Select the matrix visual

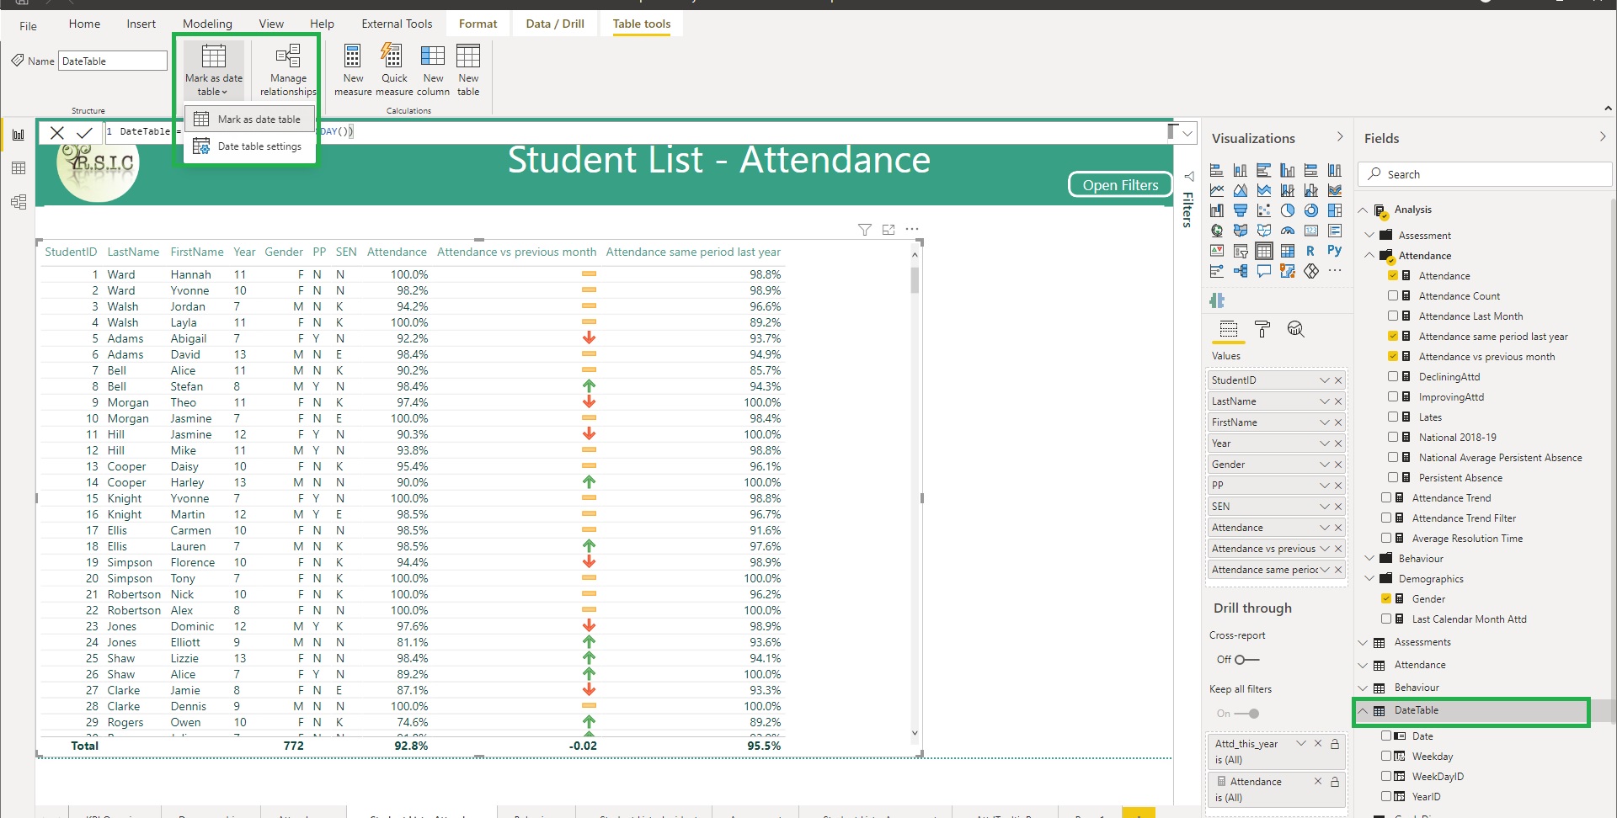pos(1287,251)
